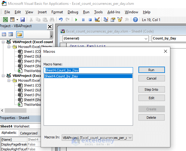Click the Insert UserForm toolbar icon

(x=12, y=20)
